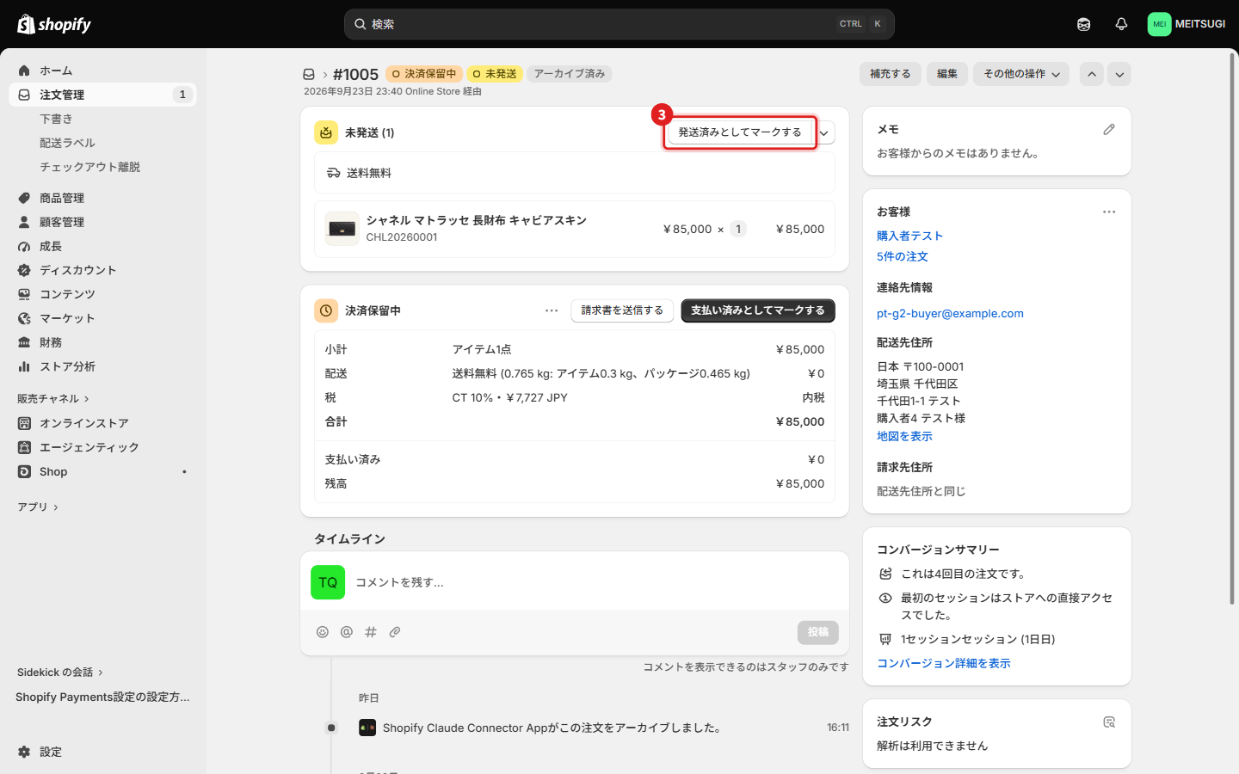Mention staff with the @ icon

pyautogui.click(x=347, y=632)
